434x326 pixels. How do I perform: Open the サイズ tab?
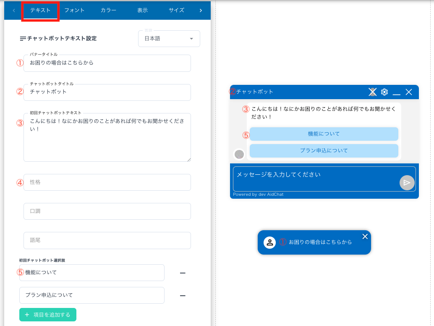[175, 10]
